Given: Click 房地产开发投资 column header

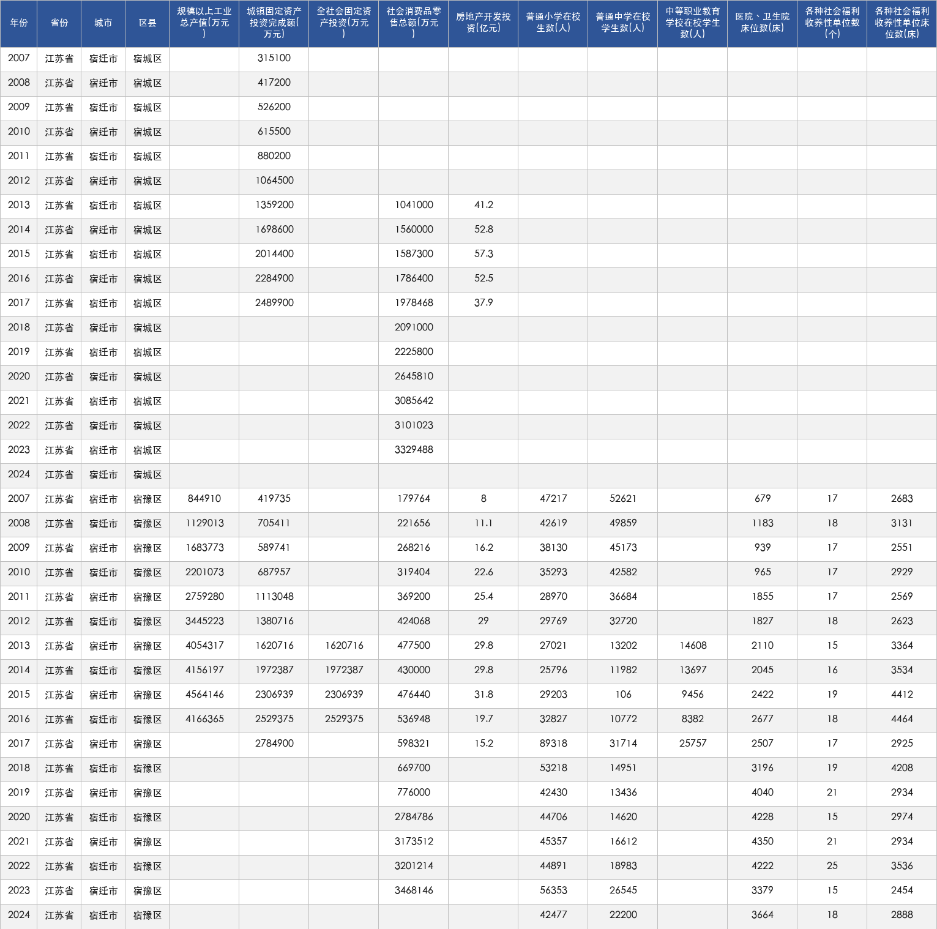Looking at the screenshot, I should tap(483, 23).
